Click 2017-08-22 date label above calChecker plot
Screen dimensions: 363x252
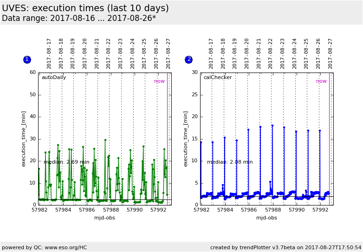(271, 53)
